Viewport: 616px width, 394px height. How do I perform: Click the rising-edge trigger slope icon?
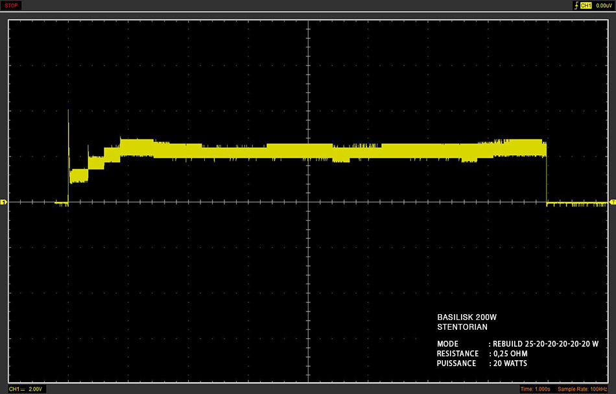pos(576,5)
